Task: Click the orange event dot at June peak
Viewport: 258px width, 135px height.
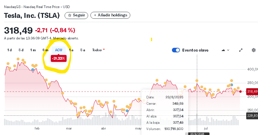Action: coord(197,81)
